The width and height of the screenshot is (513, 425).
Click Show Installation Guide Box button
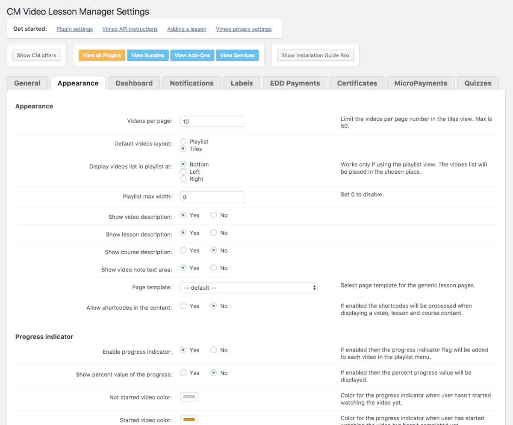click(x=315, y=55)
